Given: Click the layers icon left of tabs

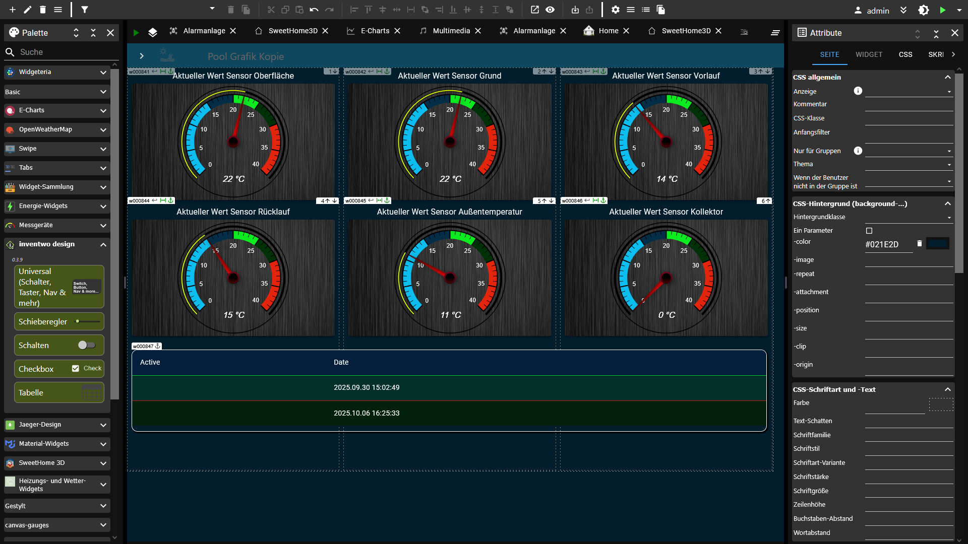Looking at the screenshot, I should tap(153, 32).
